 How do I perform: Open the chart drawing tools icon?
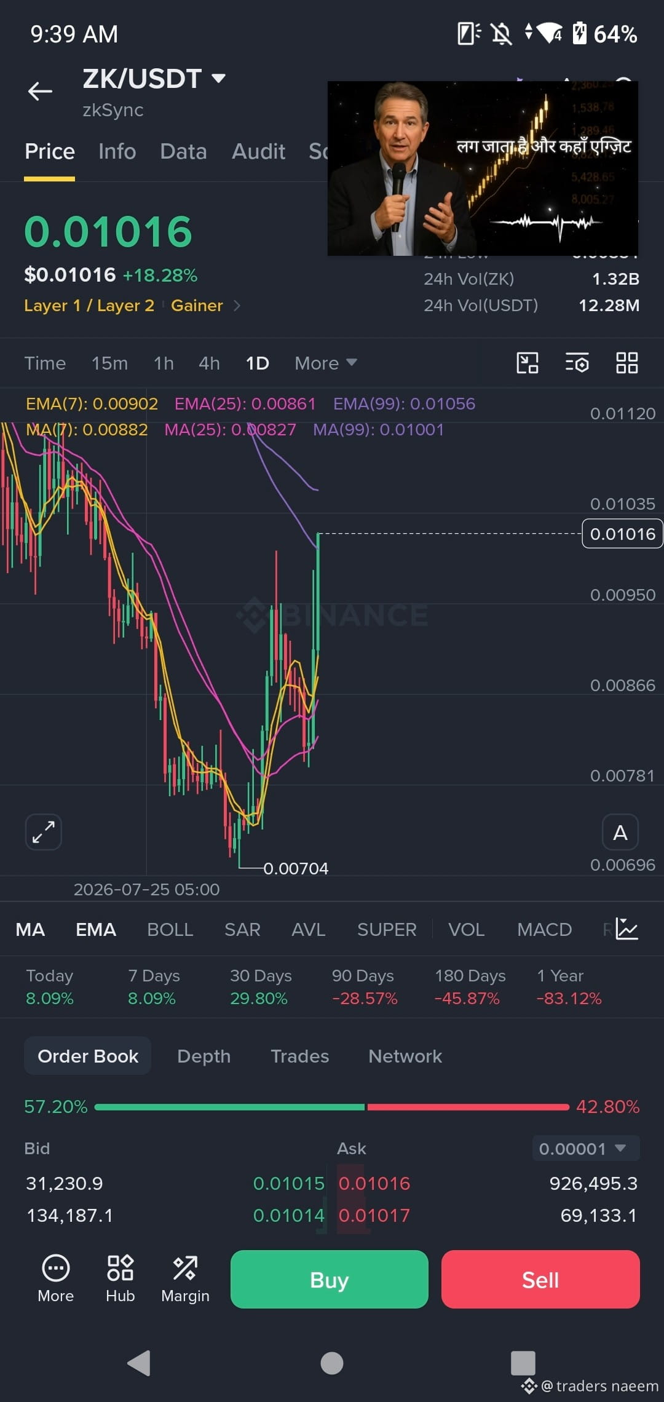[x=528, y=363]
